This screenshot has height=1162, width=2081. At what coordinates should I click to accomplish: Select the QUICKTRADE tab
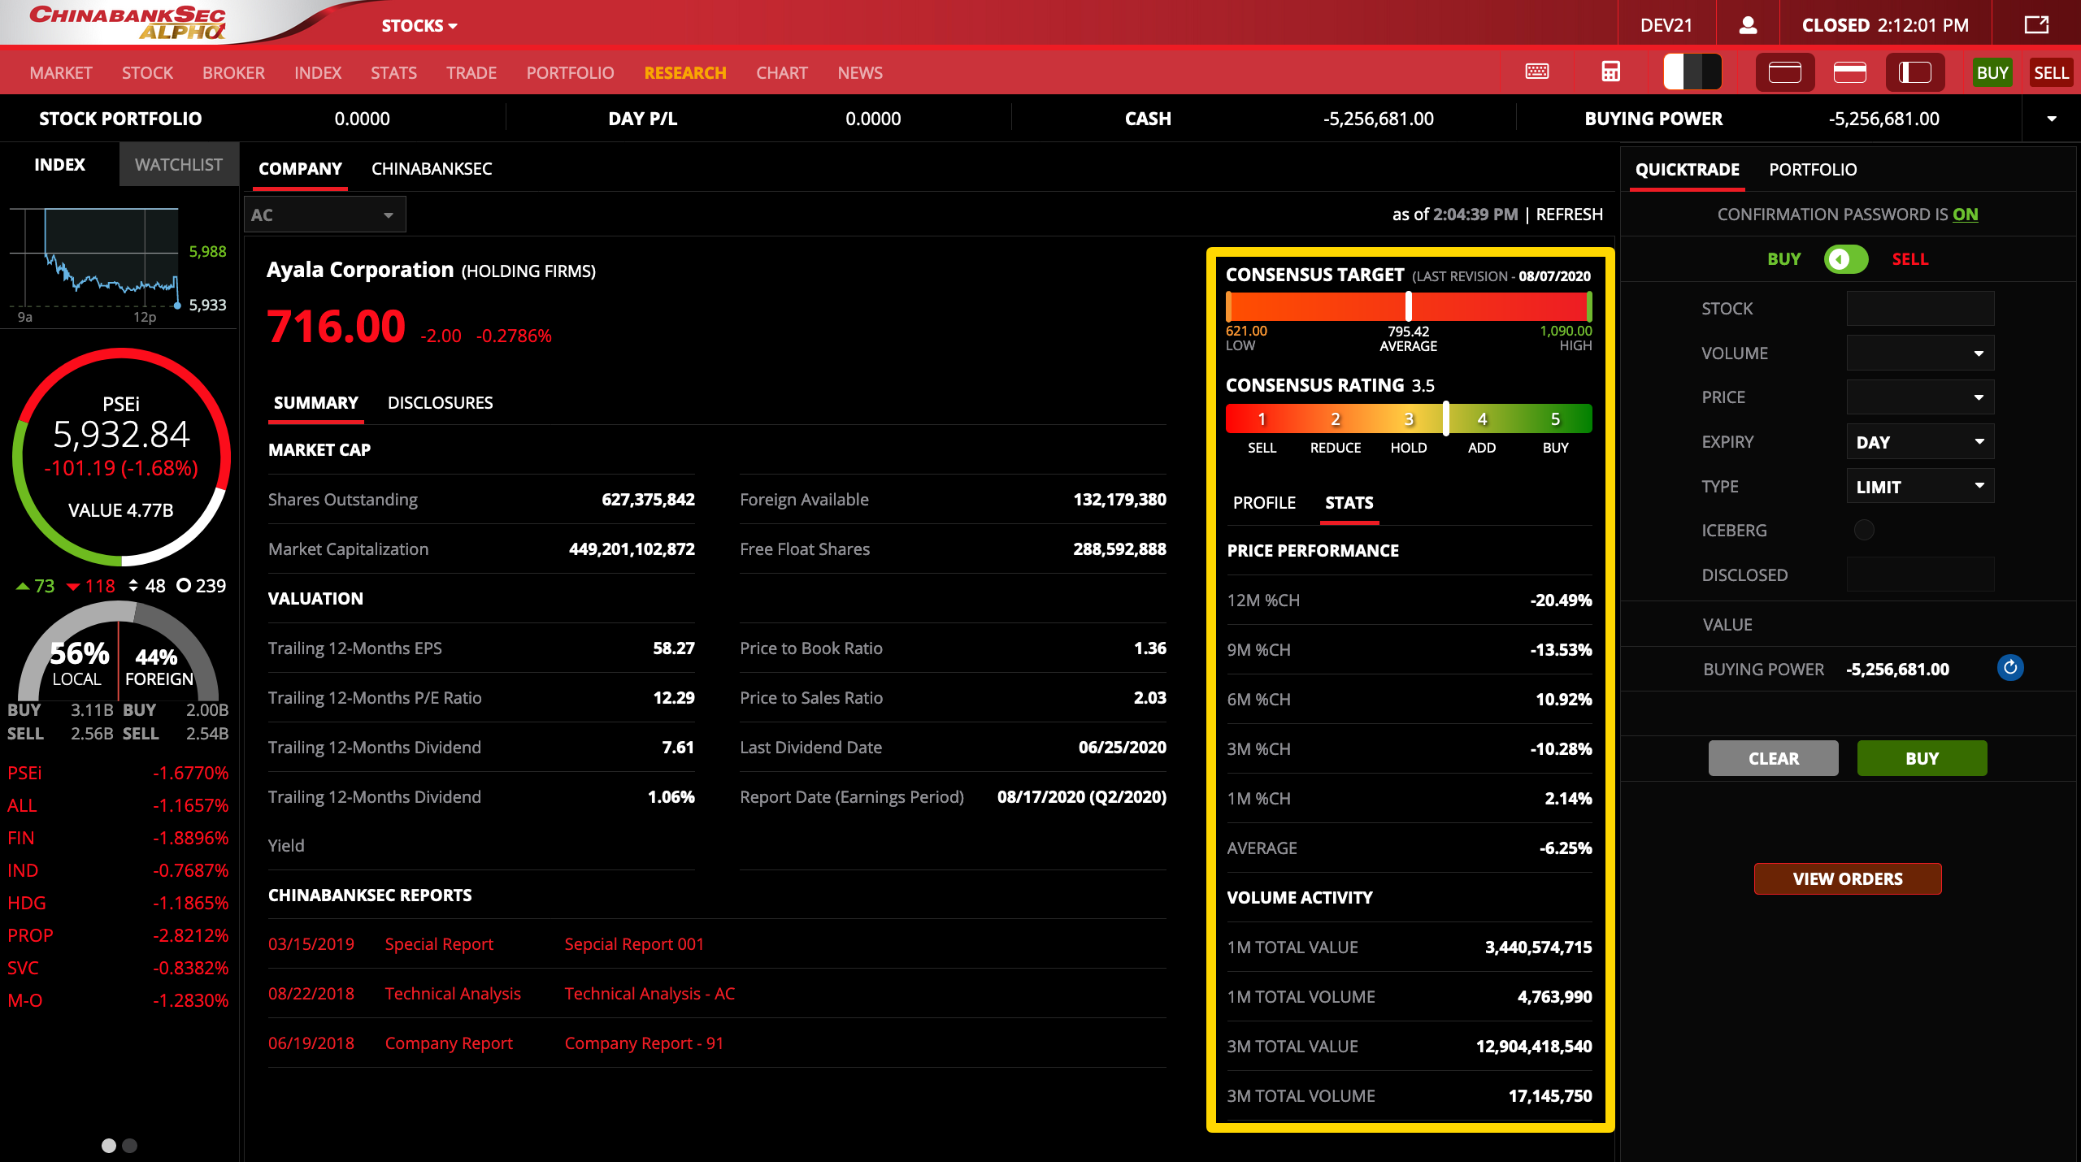tap(1688, 170)
